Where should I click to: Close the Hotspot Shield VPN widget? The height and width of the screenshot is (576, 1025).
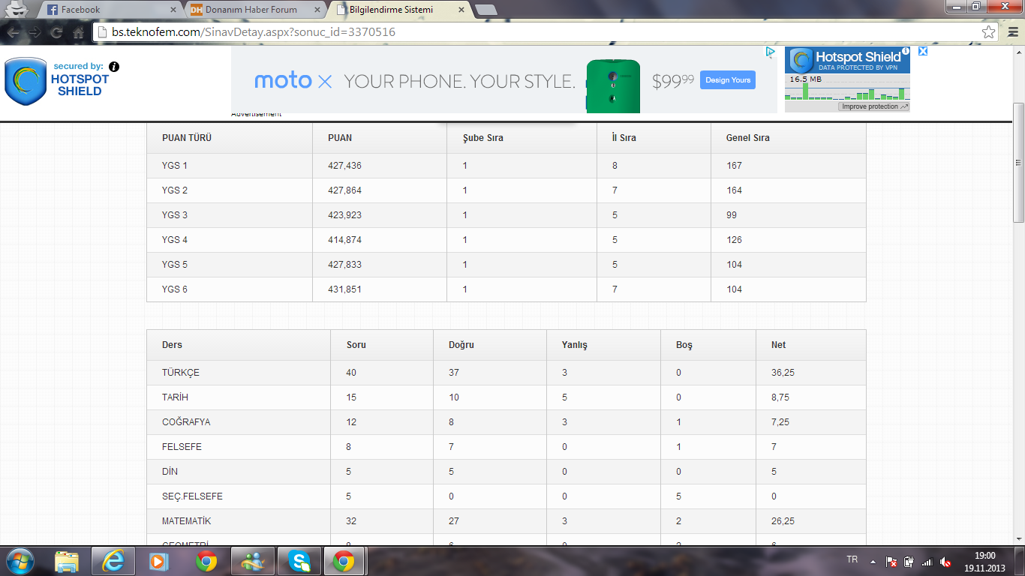(923, 51)
